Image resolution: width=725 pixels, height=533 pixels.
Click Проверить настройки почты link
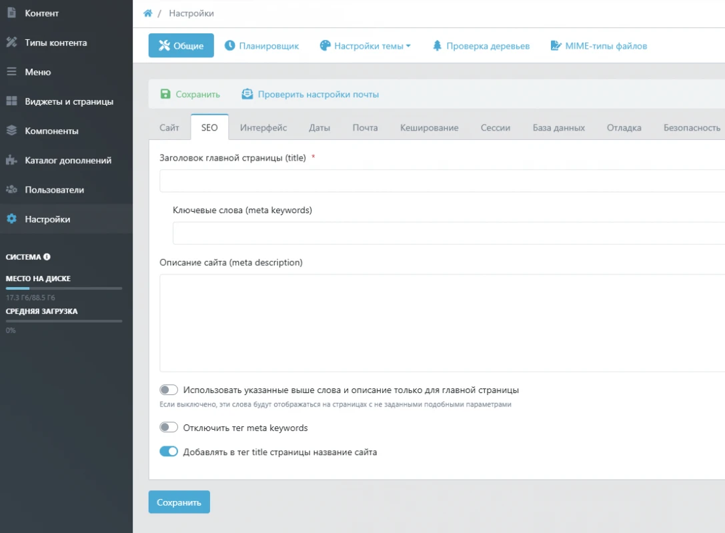coord(318,95)
